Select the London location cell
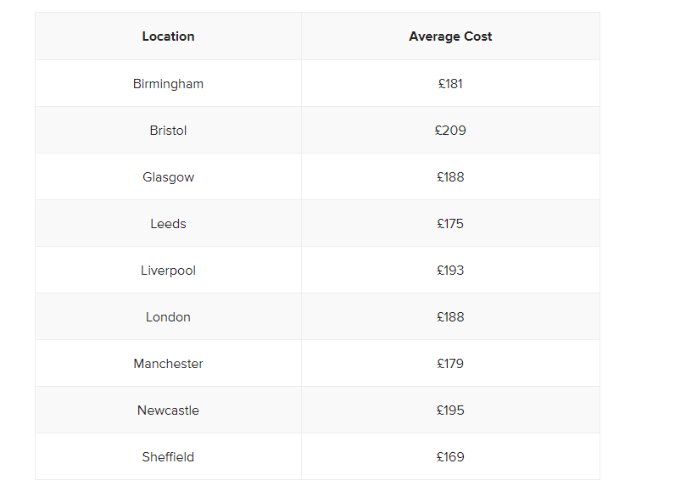 click(168, 317)
